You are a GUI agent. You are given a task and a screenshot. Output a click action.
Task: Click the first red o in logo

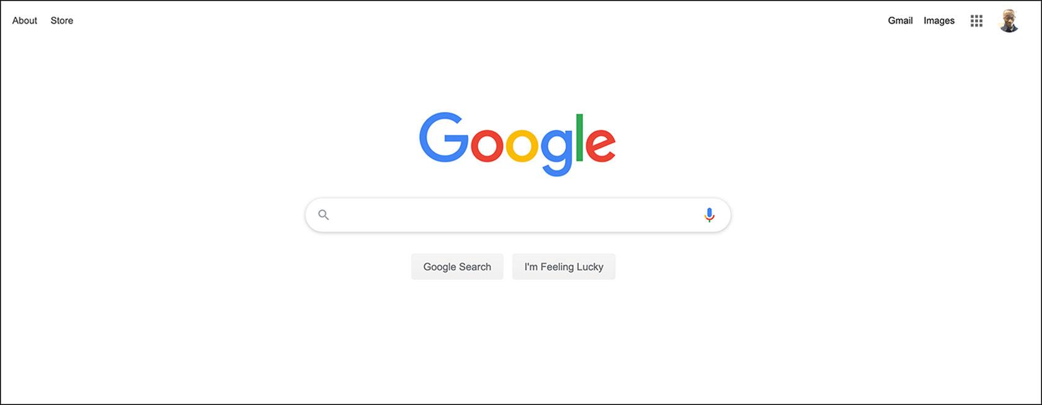pos(487,146)
